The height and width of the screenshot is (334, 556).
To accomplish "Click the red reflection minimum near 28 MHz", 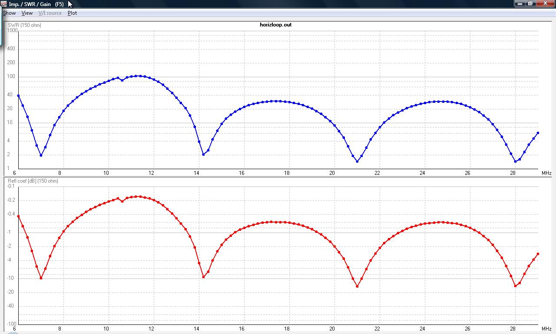I will 515,286.
